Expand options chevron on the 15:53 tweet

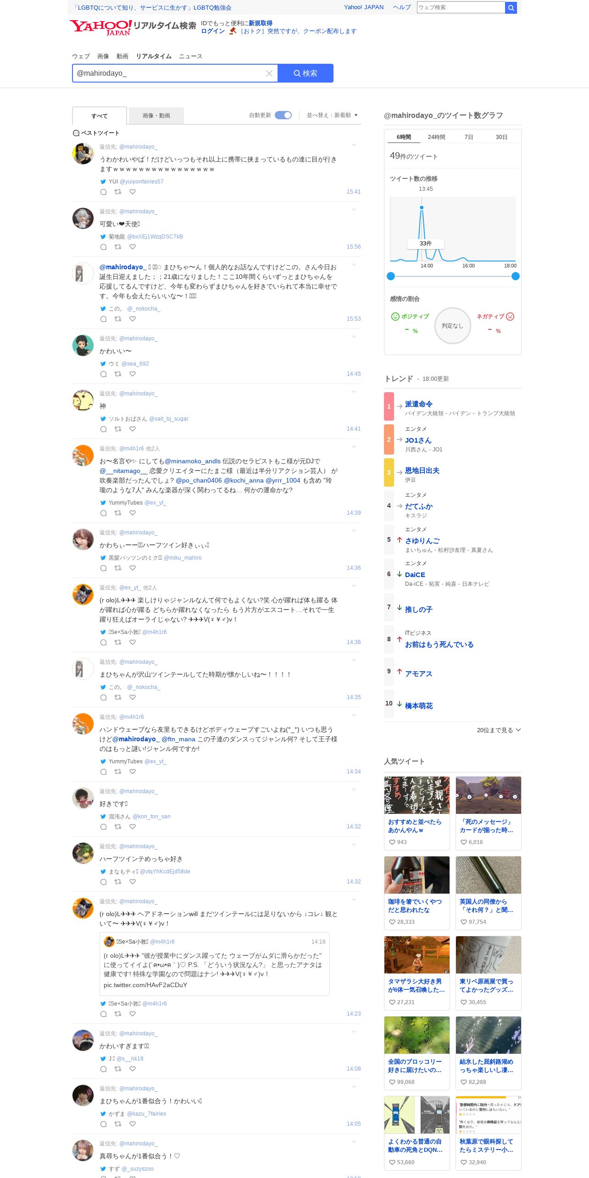click(354, 265)
